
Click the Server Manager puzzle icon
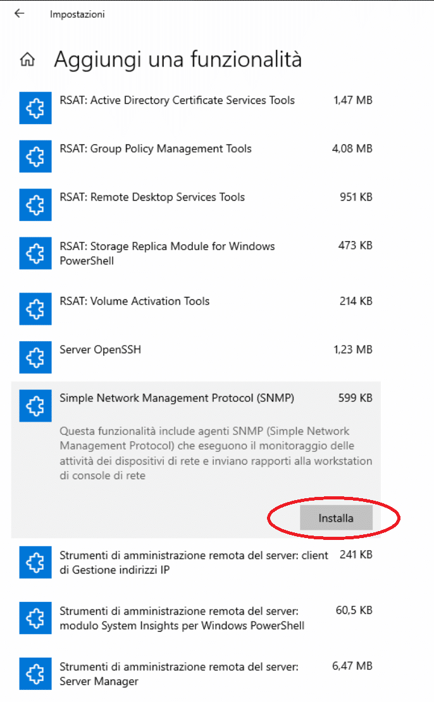[35, 674]
